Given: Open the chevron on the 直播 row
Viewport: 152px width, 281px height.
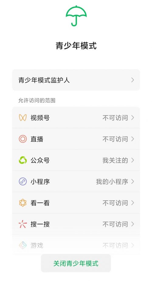Looking at the screenshot, I should click(133, 139).
